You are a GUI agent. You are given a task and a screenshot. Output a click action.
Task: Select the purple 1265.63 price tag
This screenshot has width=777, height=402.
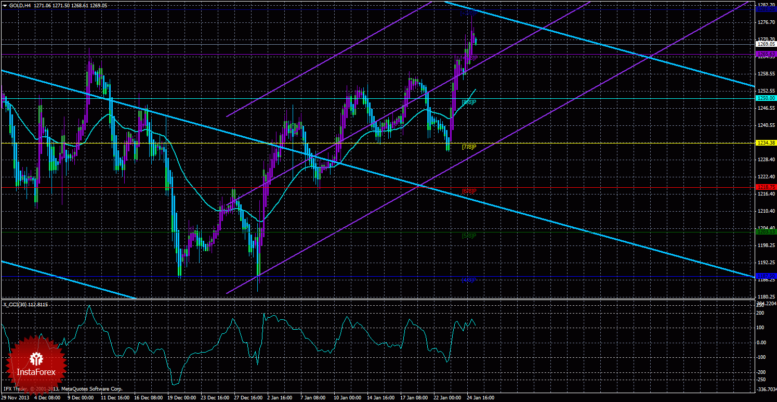pyautogui.click(x=766, y=54)
